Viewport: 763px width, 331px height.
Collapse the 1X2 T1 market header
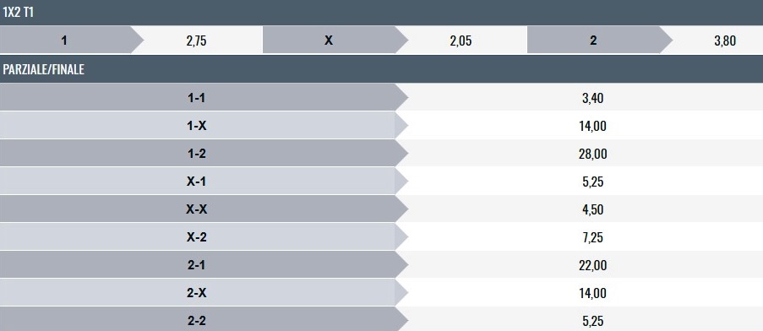382,13
